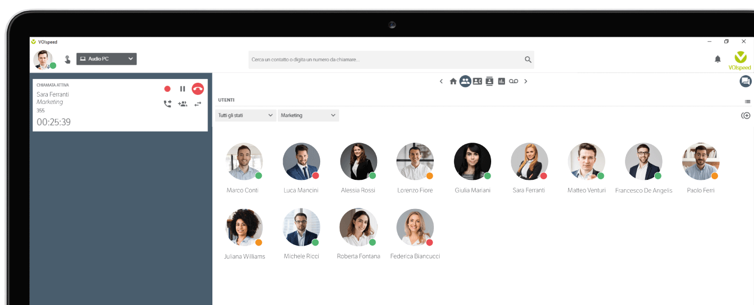The height and width of the screenshot is (305, 754).
Task: Add participants to the active call
Action: point(183,104)
